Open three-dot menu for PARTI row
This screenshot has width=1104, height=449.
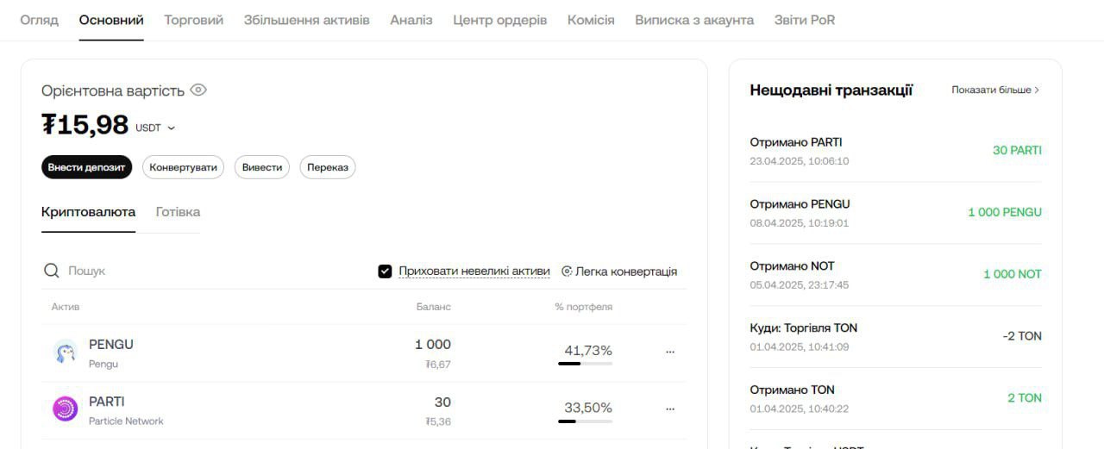coord(670,409)
